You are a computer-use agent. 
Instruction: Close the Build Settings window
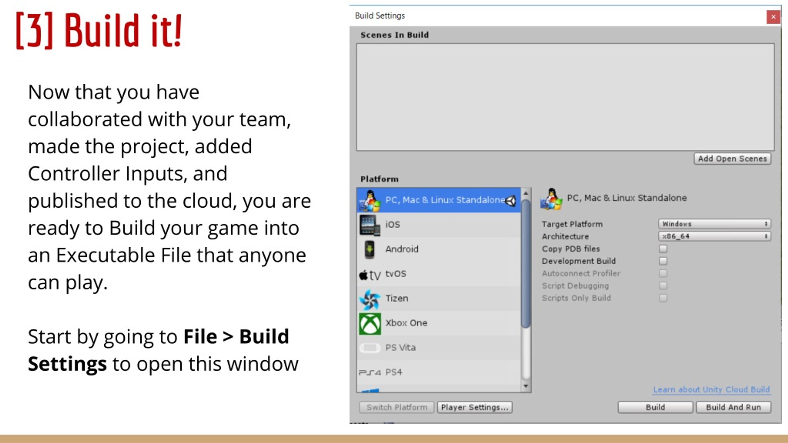(773, 17)
